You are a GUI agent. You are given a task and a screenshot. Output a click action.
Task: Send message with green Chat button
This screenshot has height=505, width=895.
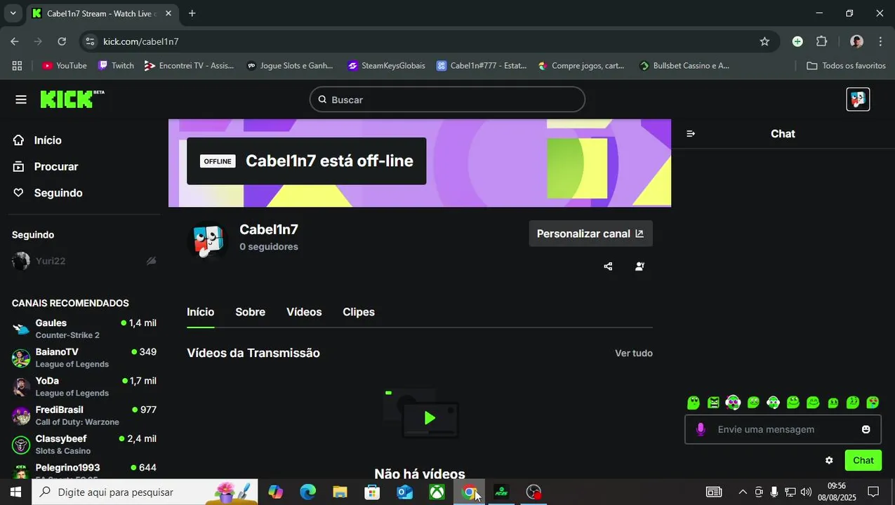863,461
